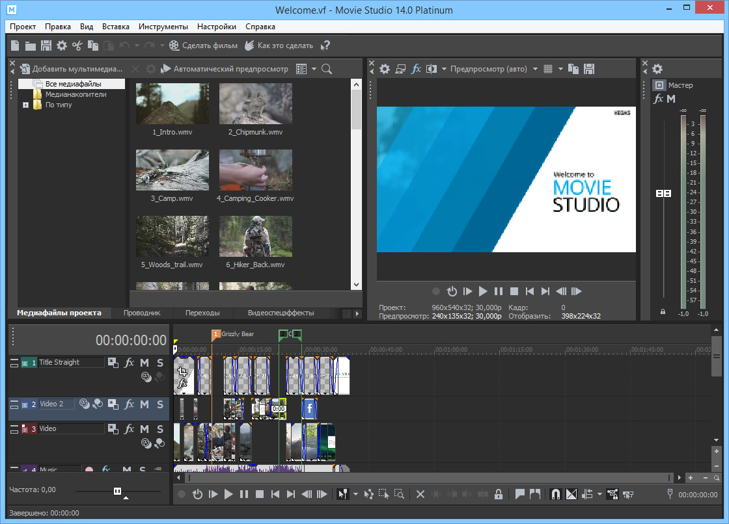Switch to the Переходы tab
The height and width of the screenshot is (524, 729).
[202, 313]
